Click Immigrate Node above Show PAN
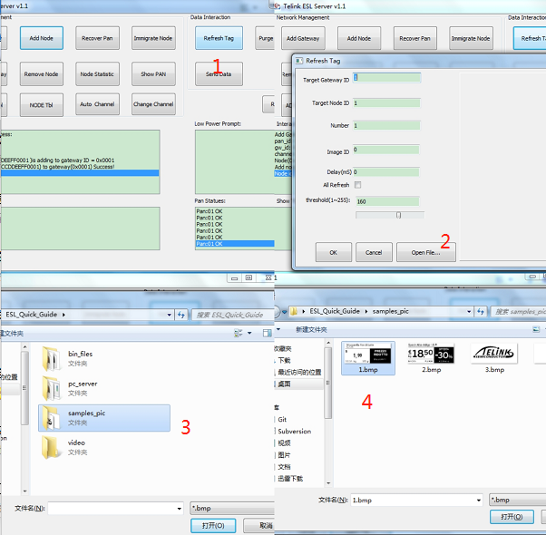The width and height of the screenshot is (546, 535). [153, 38]
